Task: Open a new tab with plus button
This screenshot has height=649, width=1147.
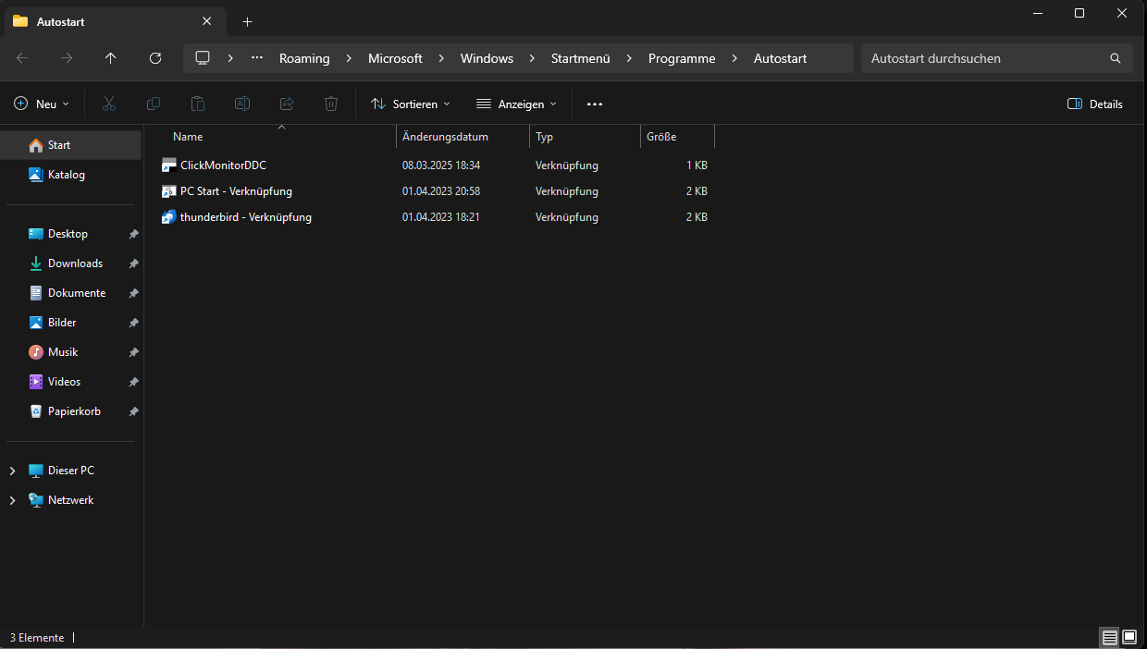Action: [x=247, y=21]
